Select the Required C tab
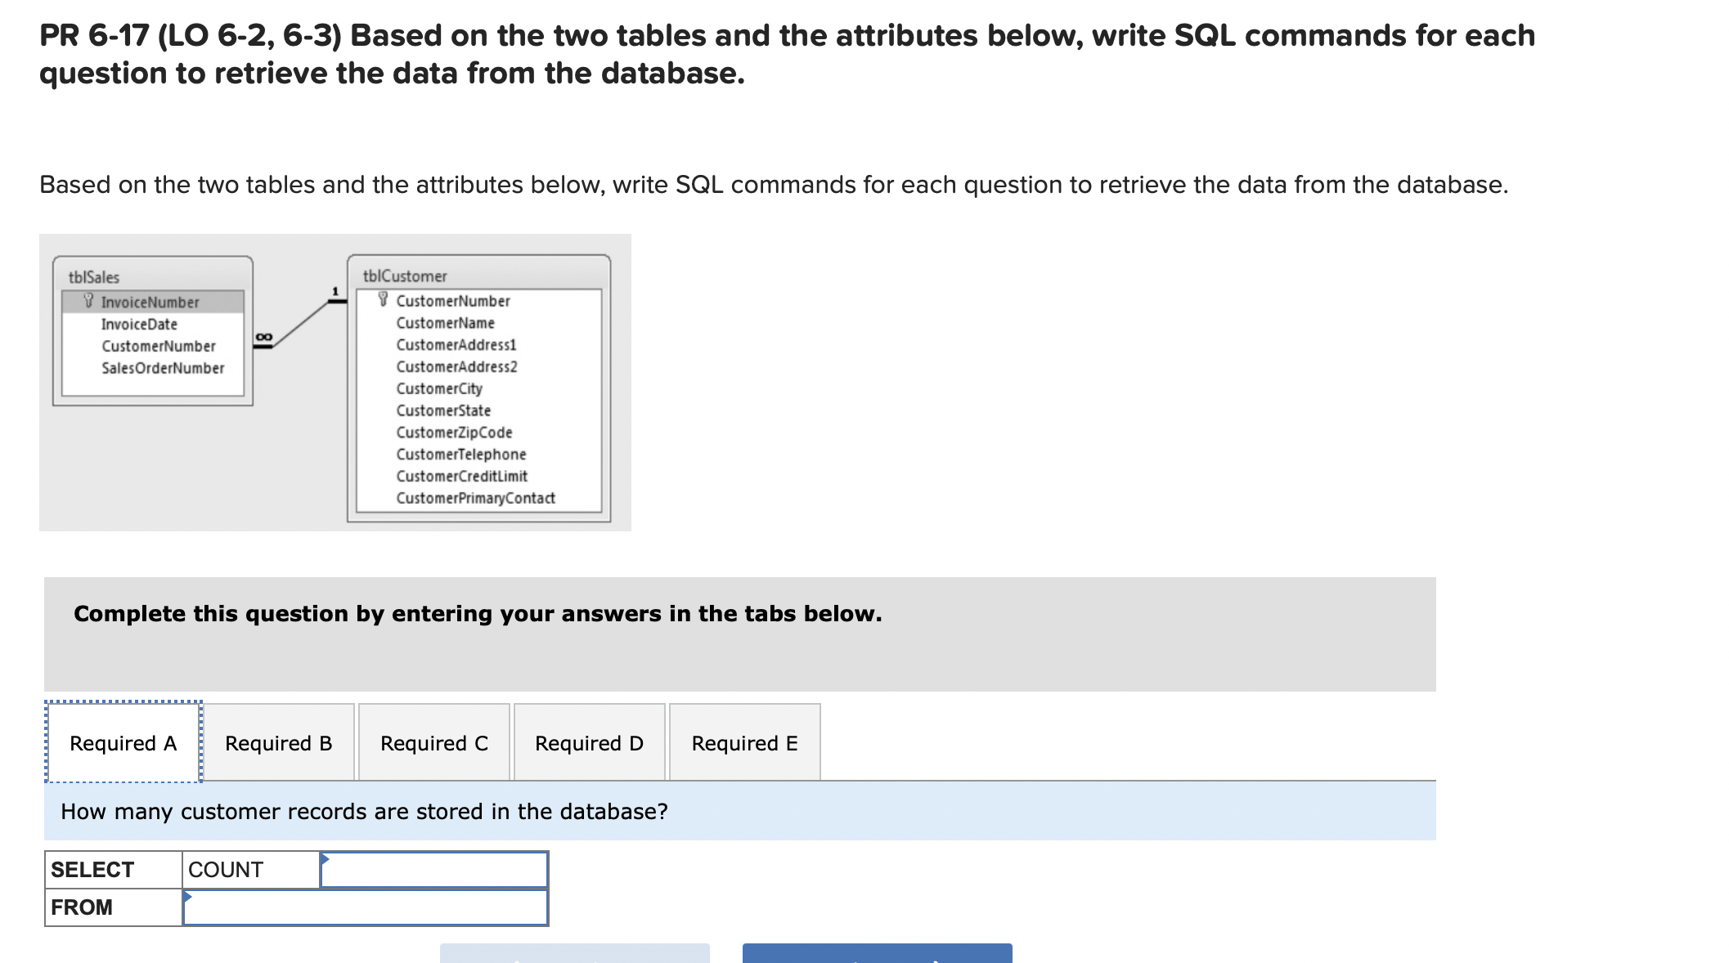This screenshot has width=1729, height=963. click(434, 743)
